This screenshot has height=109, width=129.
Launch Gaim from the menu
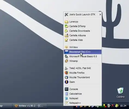(x=83, y=82)
